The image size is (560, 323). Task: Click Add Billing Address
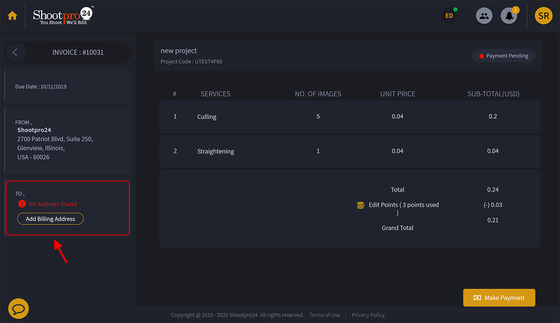[x=50, y=218]
